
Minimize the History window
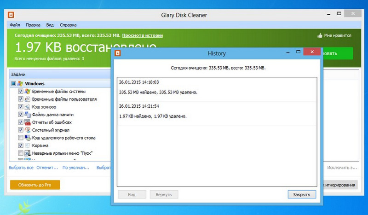tap(288, 52)
